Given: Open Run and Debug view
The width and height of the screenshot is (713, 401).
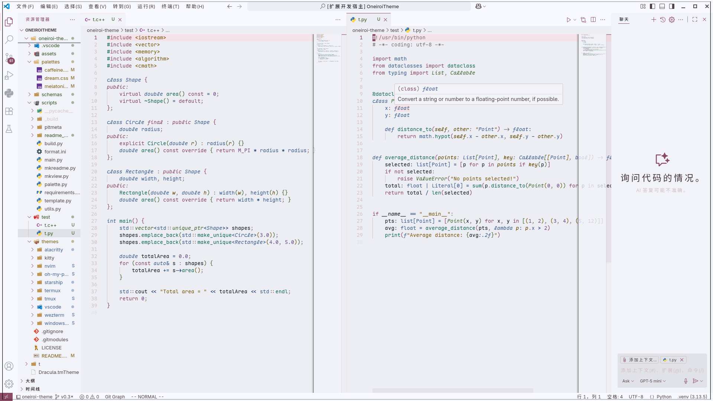Looking at the screenshot, I should 9,76.
